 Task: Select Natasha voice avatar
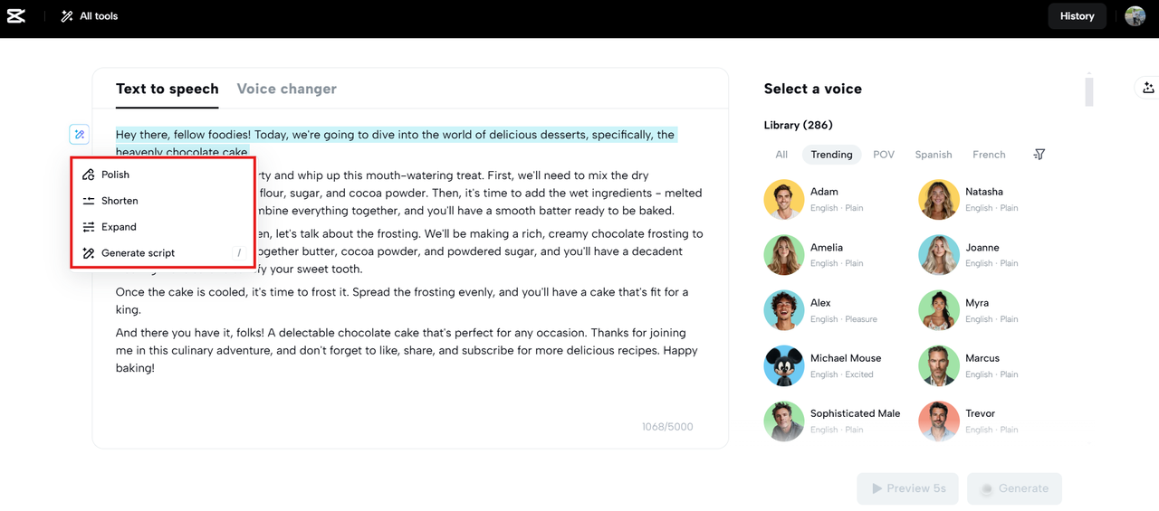(939, 199)
